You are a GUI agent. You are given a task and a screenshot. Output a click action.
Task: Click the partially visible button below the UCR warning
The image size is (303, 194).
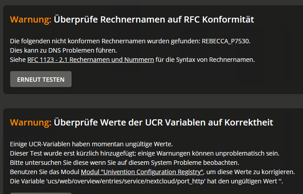click(41, 193)
